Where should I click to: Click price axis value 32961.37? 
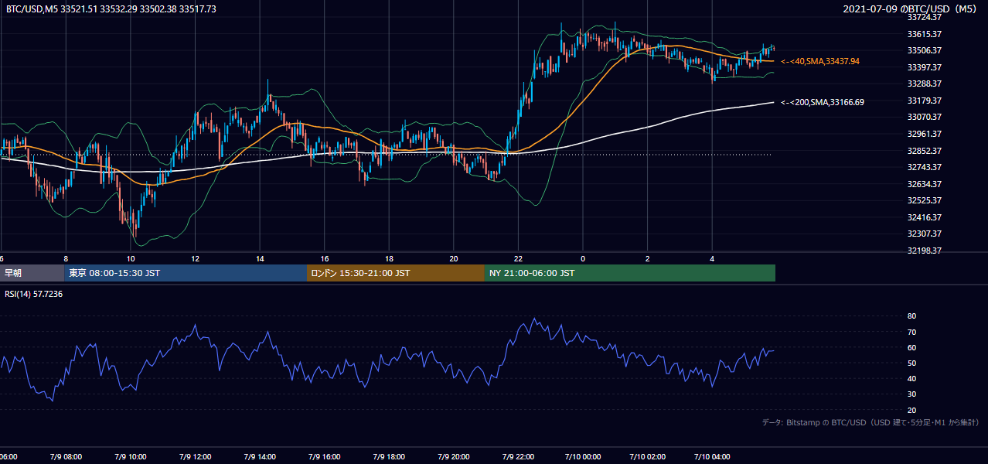click(x=924, y=134)
